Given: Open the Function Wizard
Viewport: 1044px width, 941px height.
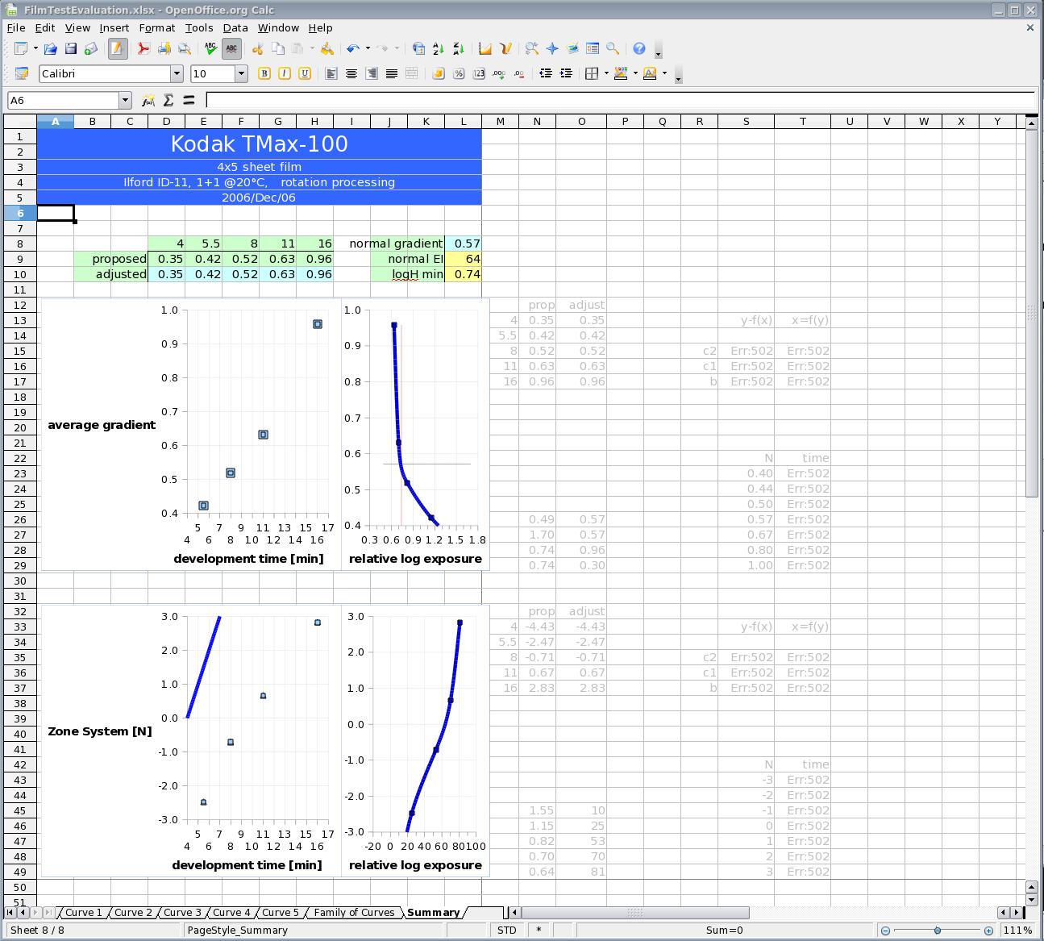Looking at the screenshot, I should [x=148, y=100].
